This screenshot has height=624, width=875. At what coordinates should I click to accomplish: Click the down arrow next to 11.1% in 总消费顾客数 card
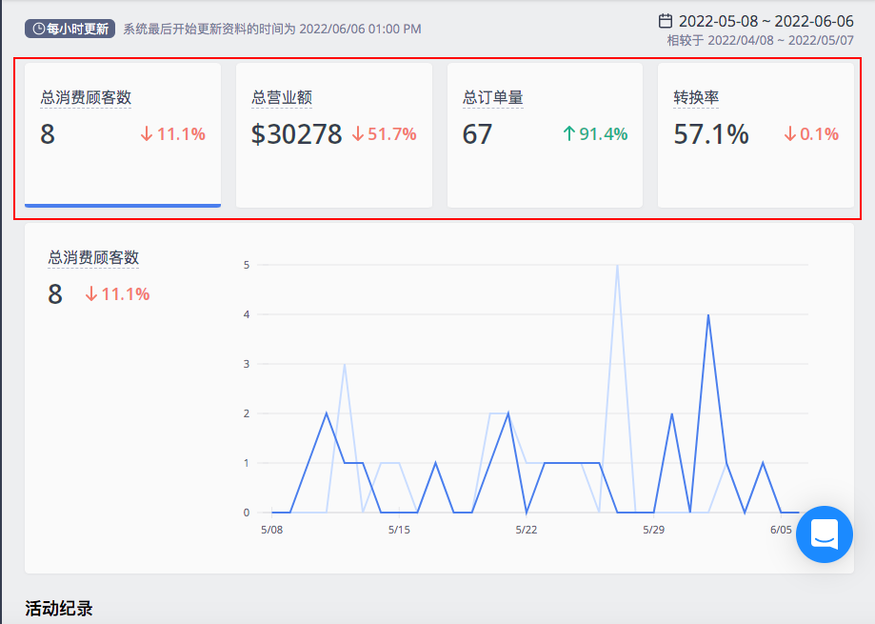click(147, 134)
